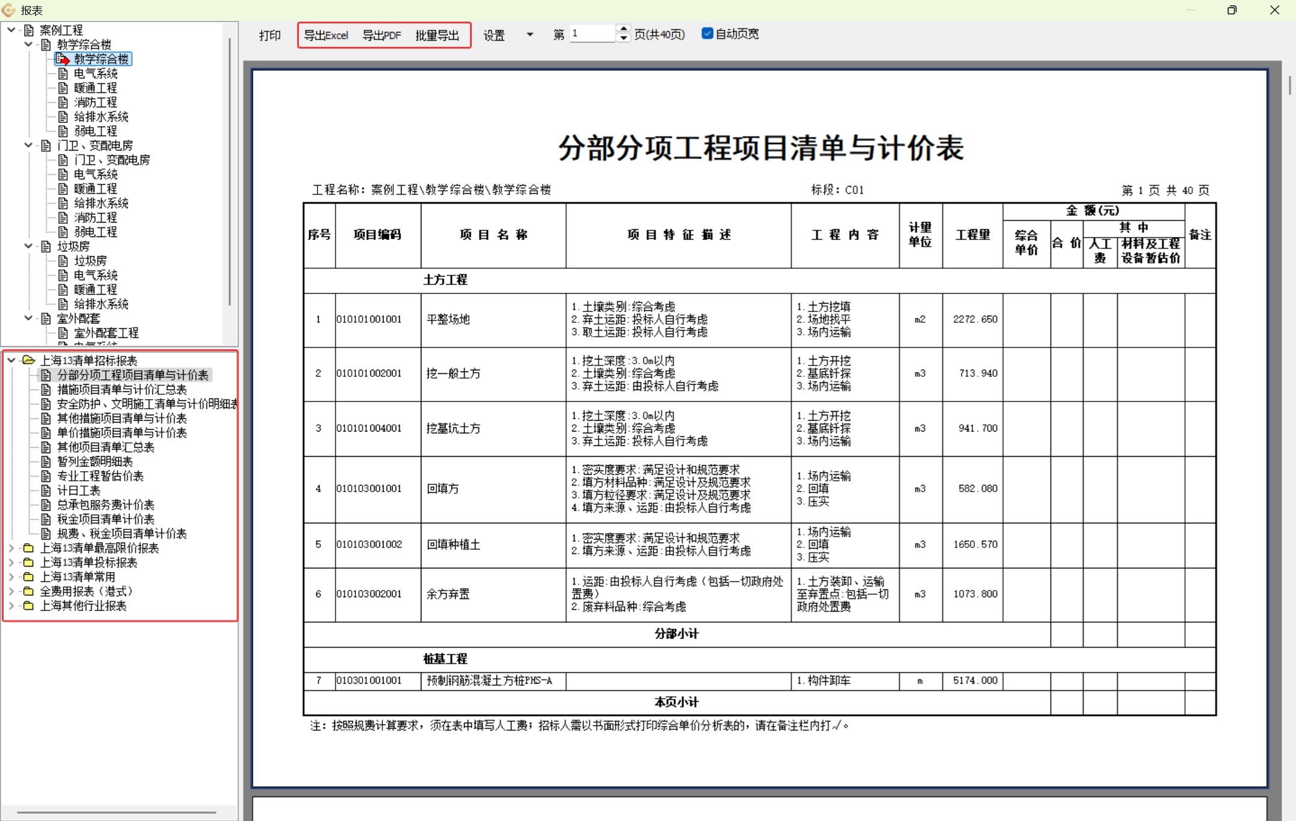The height and width of the screenshot is (821, 1296).
Task: Click the icon of 暖通工程 under 教学综合楼
Action: [x=63, y=88]
